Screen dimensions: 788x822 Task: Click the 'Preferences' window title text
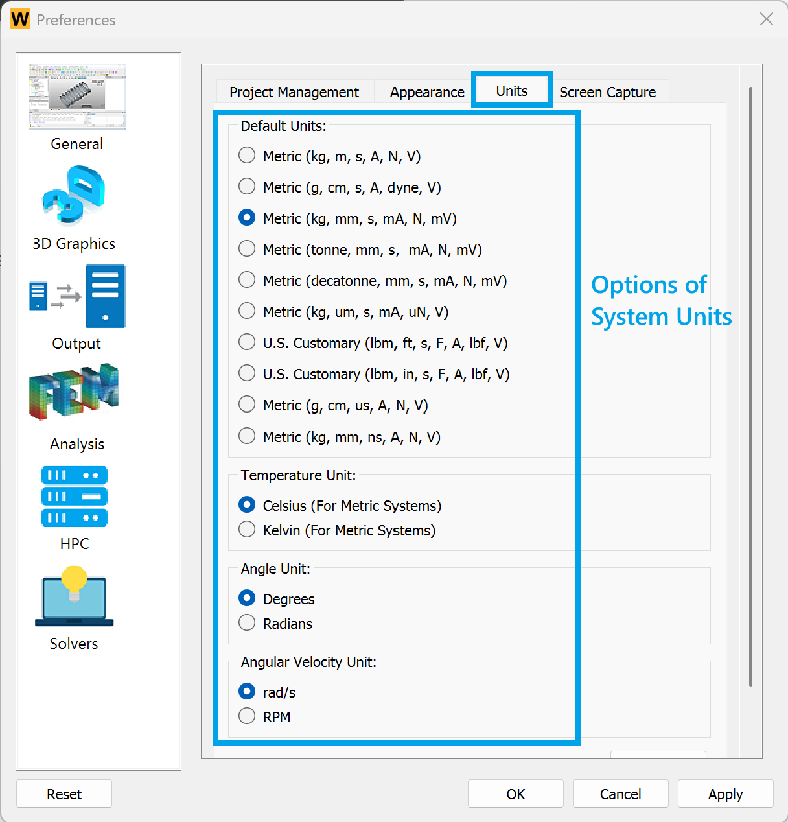click(76, 20)
